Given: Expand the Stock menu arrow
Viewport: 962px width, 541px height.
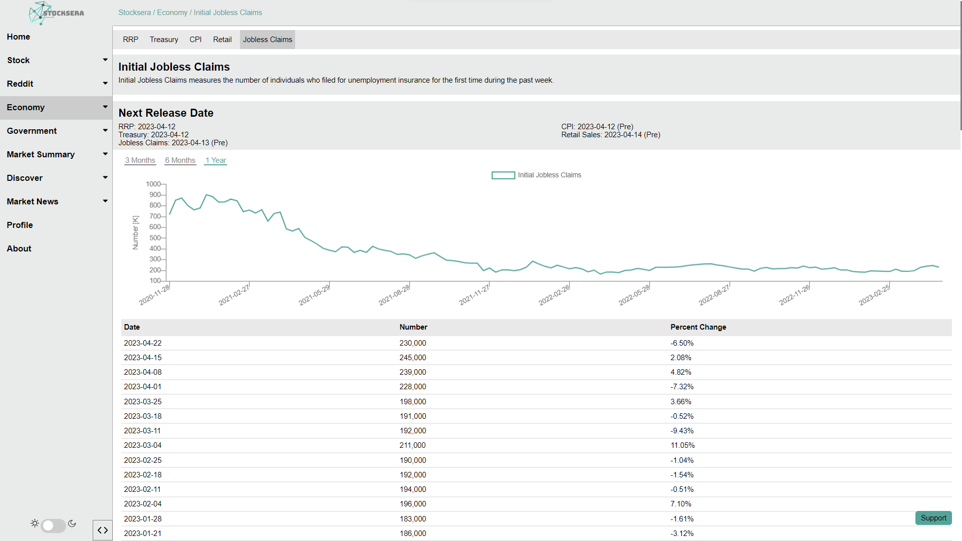Looking at the screenshot, I should click(x=105, y=60).
